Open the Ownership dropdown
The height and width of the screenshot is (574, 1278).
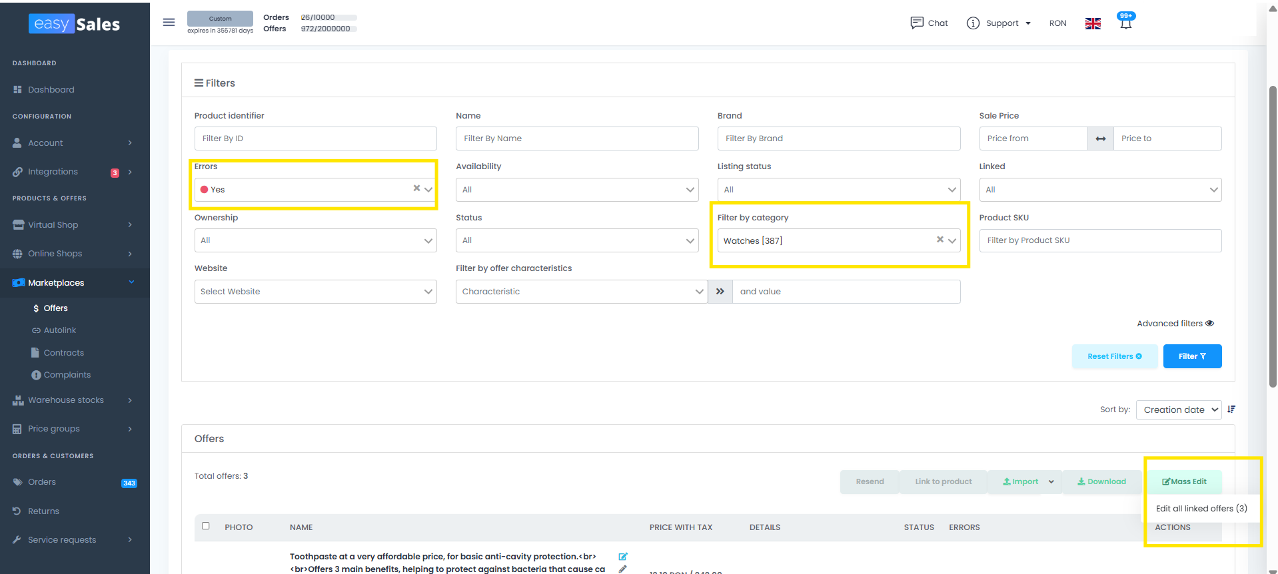pos(316,240)
